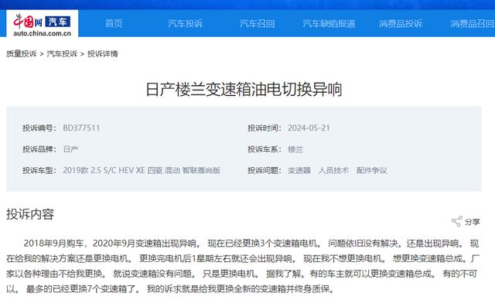Viewport: 495px width, 300px height.
Task: Click complaint text starting 2018年9月购车
Action: click(x=242, y=266)
